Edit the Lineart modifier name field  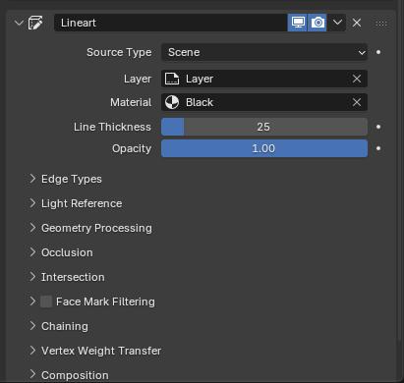point(170,23)
